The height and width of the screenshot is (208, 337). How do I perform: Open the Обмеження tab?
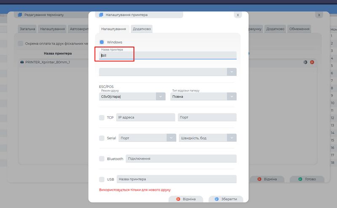tap(300, 29)
